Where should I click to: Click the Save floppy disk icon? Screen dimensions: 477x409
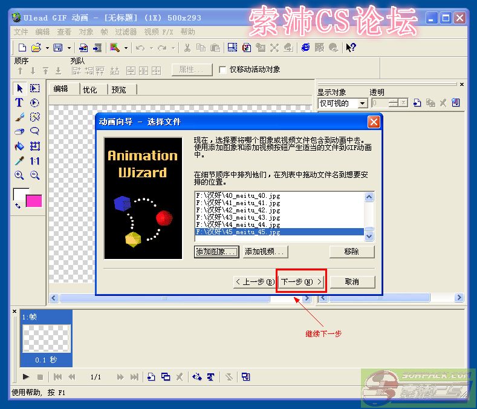[58, 48]
